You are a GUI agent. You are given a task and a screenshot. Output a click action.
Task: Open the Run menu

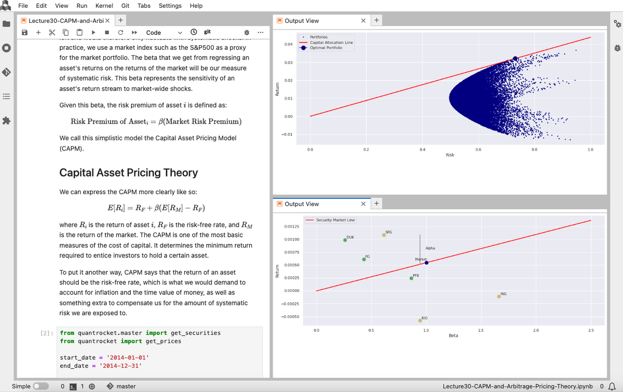(82, 6)
